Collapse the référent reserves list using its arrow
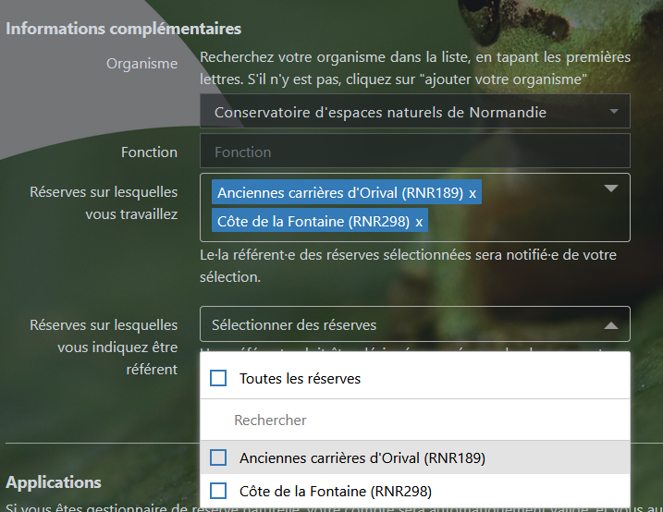Viewport: 663px width, 512px height. pos(610,325)
